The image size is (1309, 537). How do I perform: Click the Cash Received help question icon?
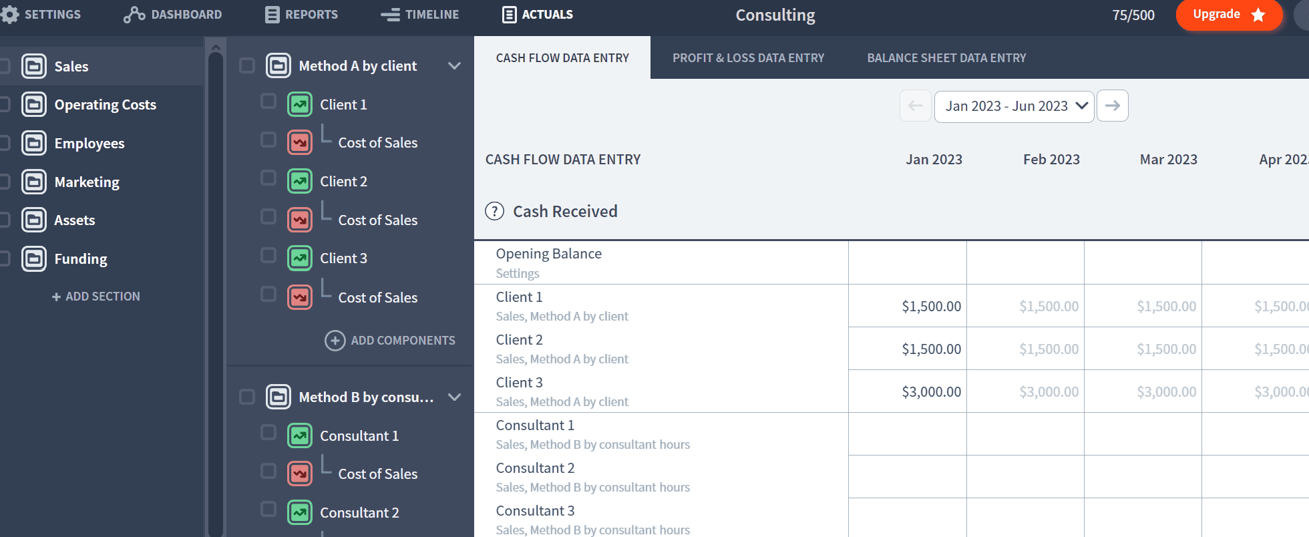point(494,211)
